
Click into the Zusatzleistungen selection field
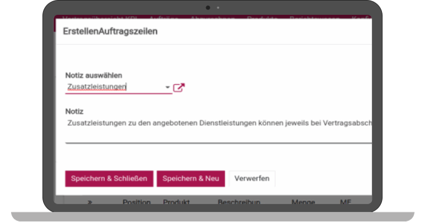pyautogui.click(x=113, y=87)
